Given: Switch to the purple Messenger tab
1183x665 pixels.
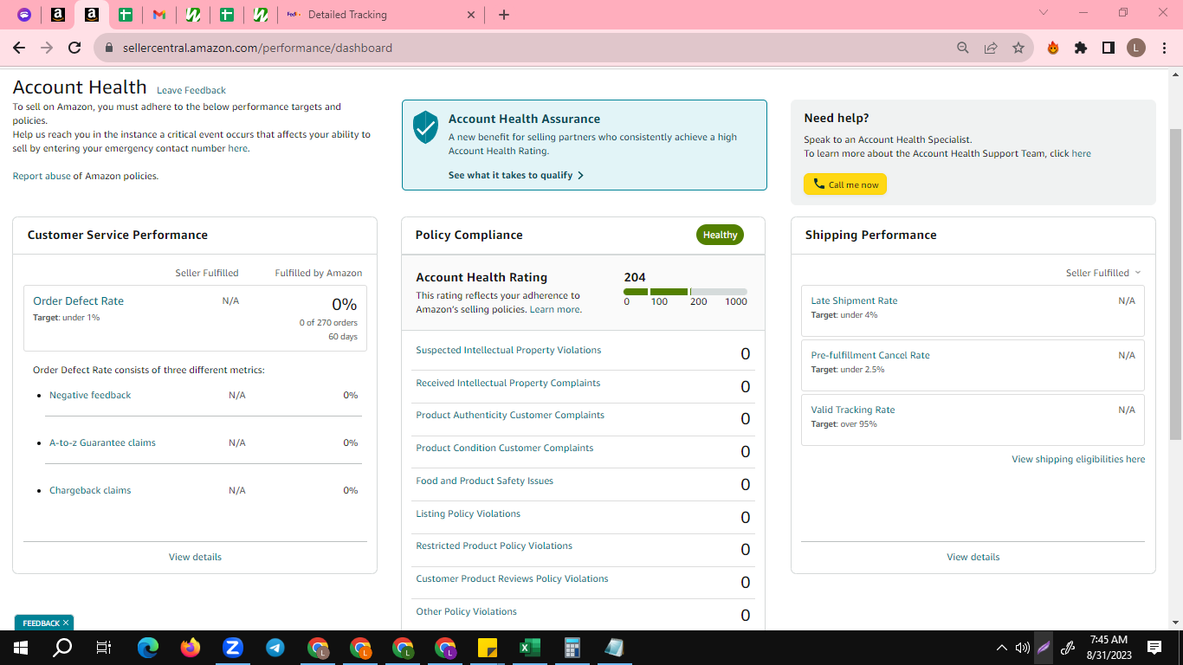Looking at the screenshot, I should pyautogui.click(x=24, y=15).
